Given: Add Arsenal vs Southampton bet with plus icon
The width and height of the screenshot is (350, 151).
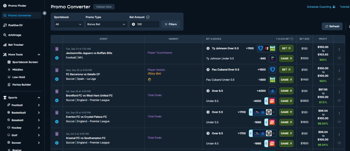Looking at the screenshot, I should (x=57, y=143).
